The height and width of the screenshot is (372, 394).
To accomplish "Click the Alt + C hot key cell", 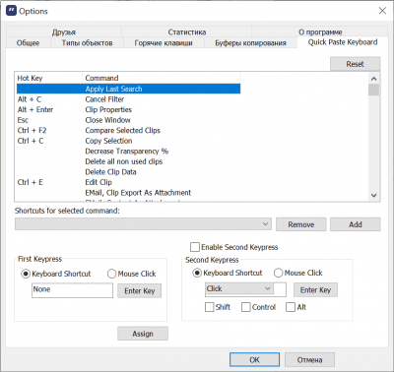I will click(30, 99).
